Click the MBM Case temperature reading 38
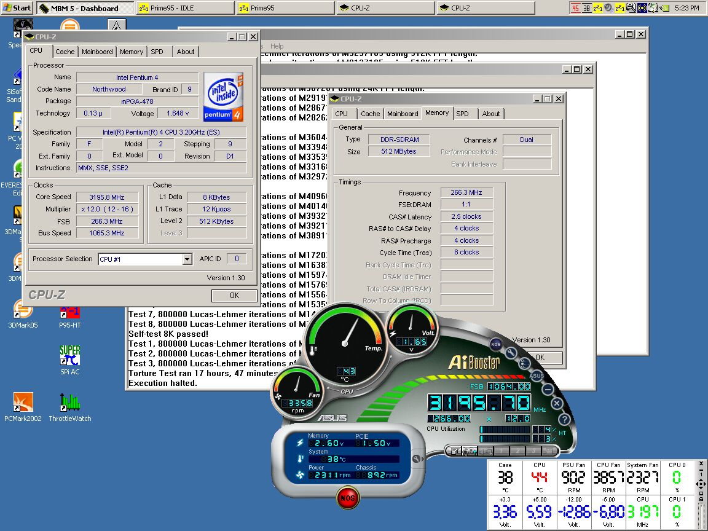Viewport: 708px width, 531px height. 505,478
